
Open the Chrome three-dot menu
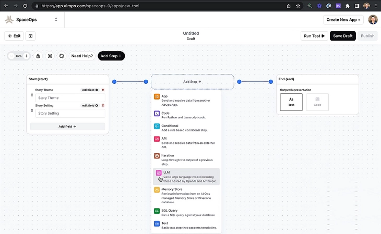376,6
